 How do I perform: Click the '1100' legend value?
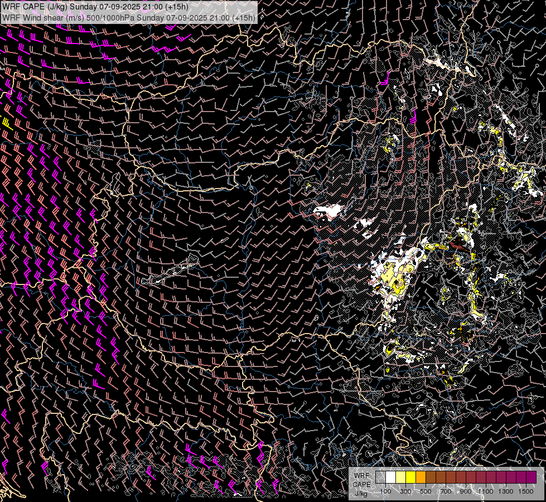click(x=485, y=491)
